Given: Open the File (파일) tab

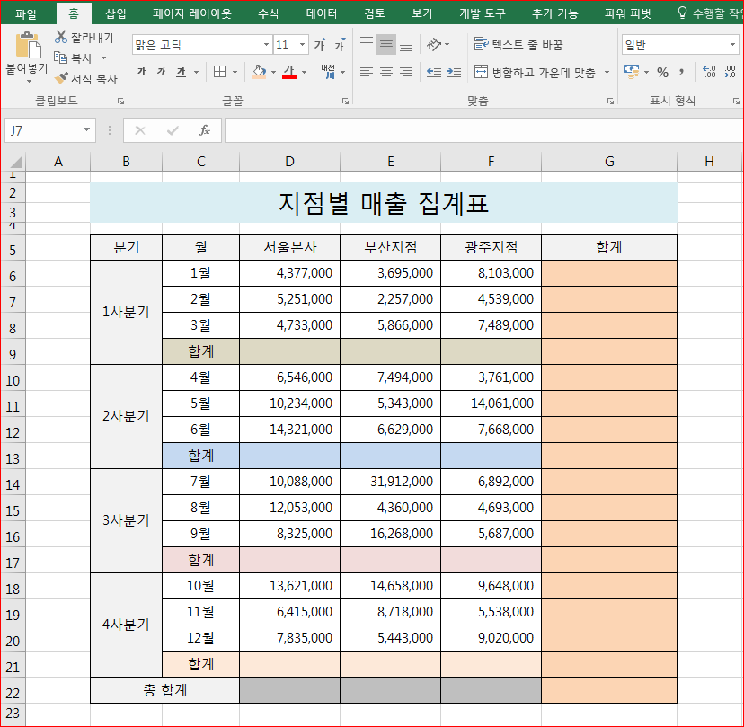Looking at the screenshot, I should [x=26, y=13].
